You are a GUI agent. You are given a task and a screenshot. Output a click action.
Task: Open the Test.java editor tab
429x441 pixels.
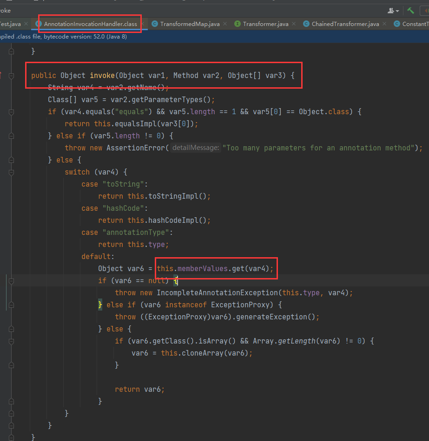(10, 24)
